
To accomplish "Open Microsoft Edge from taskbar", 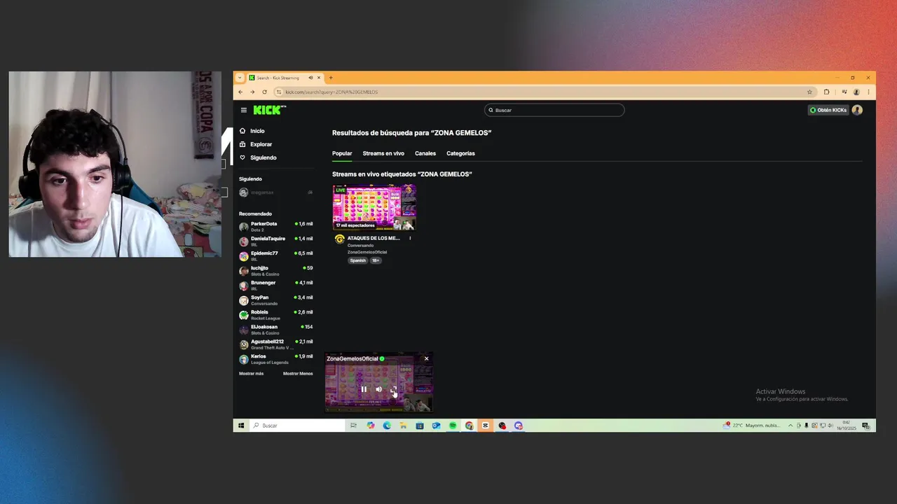I will pyautogui.click(x=387, y=426).
